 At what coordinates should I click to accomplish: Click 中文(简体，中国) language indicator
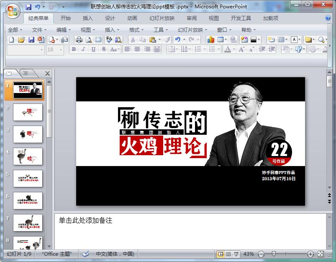[x=115, y=254]
